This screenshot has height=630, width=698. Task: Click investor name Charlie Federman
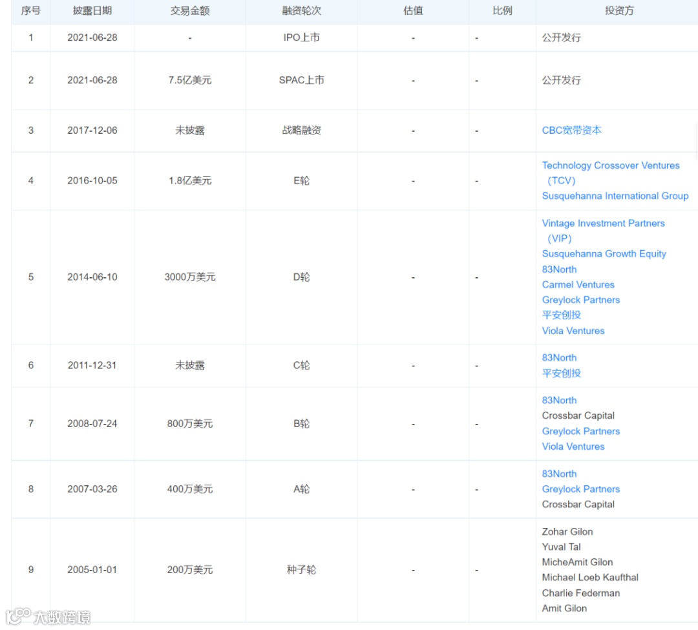tap(580, 594)
